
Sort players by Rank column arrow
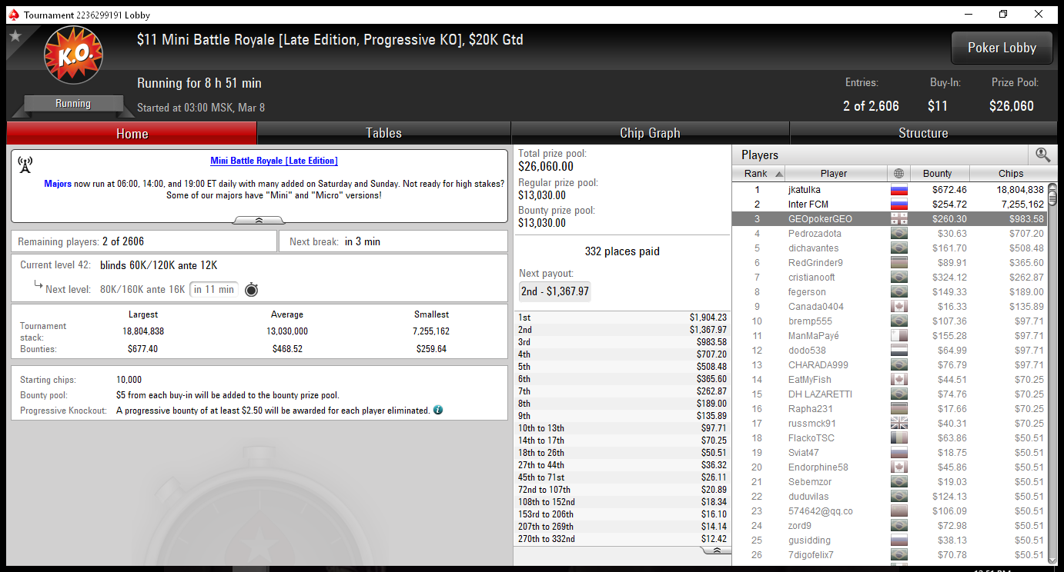point(778,174)
